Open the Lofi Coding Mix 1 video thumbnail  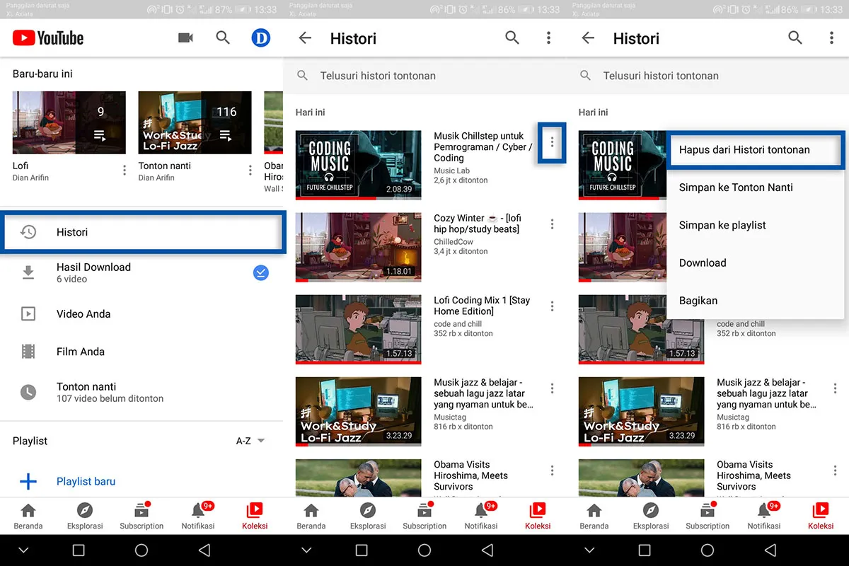point(358,329)
